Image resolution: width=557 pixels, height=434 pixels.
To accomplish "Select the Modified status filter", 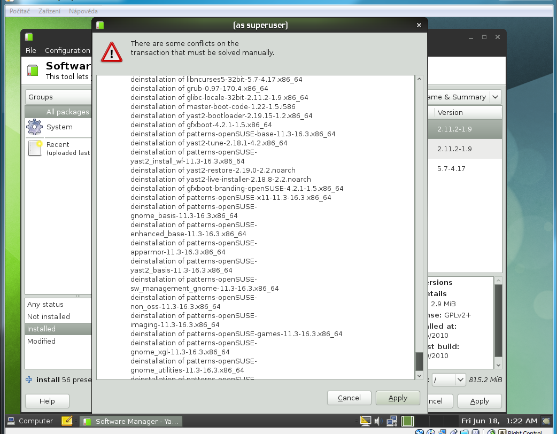I will [59, 341].
